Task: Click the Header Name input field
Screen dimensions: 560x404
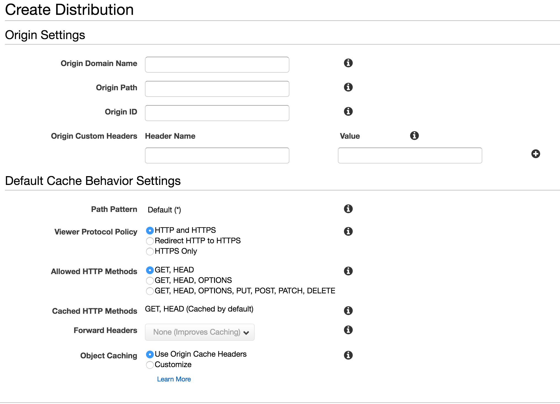Action: click(x=217, y=155)
